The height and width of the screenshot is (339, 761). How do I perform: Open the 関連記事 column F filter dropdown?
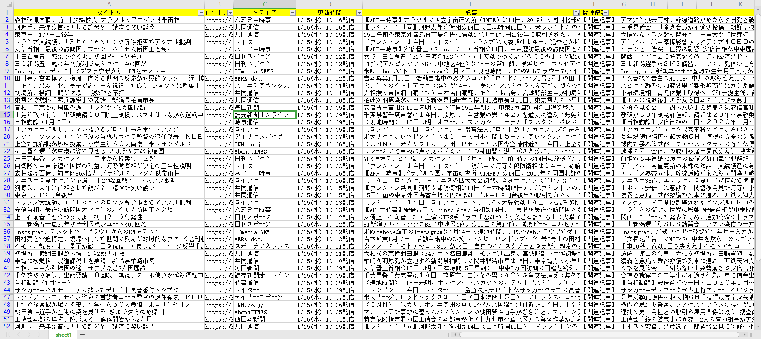coord(606,13)
